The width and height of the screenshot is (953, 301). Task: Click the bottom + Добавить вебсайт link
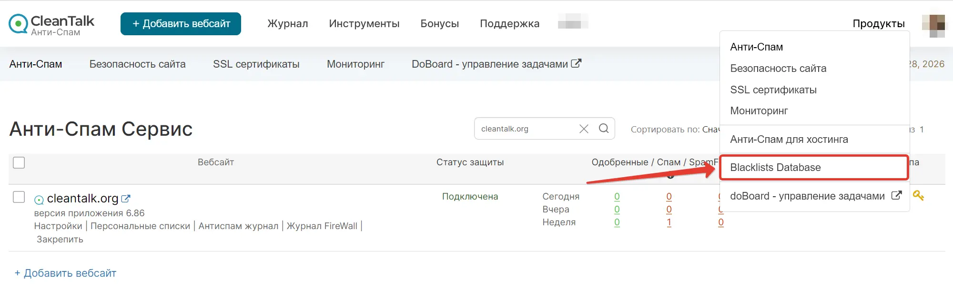(x=65, y=273)
